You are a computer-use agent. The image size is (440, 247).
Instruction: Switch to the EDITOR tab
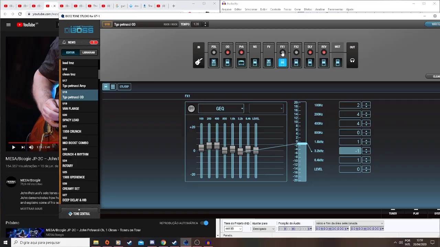coord(70,52)
